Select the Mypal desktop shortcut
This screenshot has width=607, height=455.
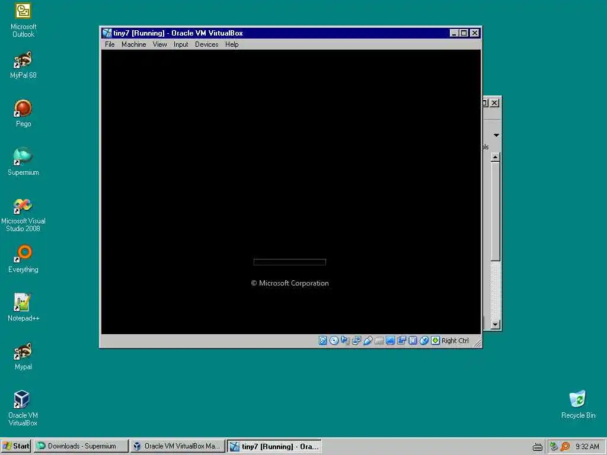point(23,356)
